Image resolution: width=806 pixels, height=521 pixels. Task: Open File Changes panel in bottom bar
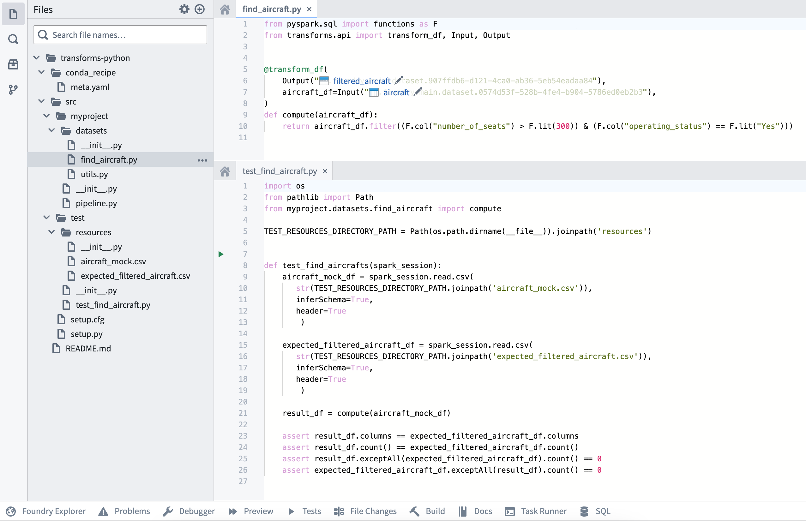pyautogui.click(x=365, y=511)
